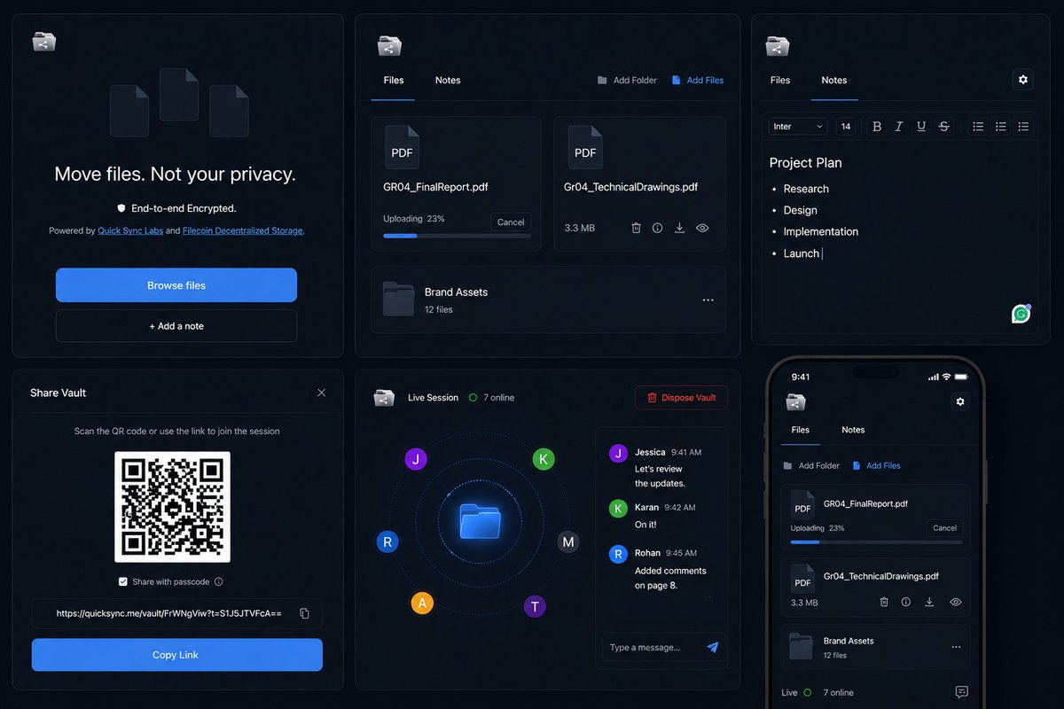Click upload progress bar on the phone
This screenshot has width=1064, height=709.
pyautogui.click(x=877, y=541)
